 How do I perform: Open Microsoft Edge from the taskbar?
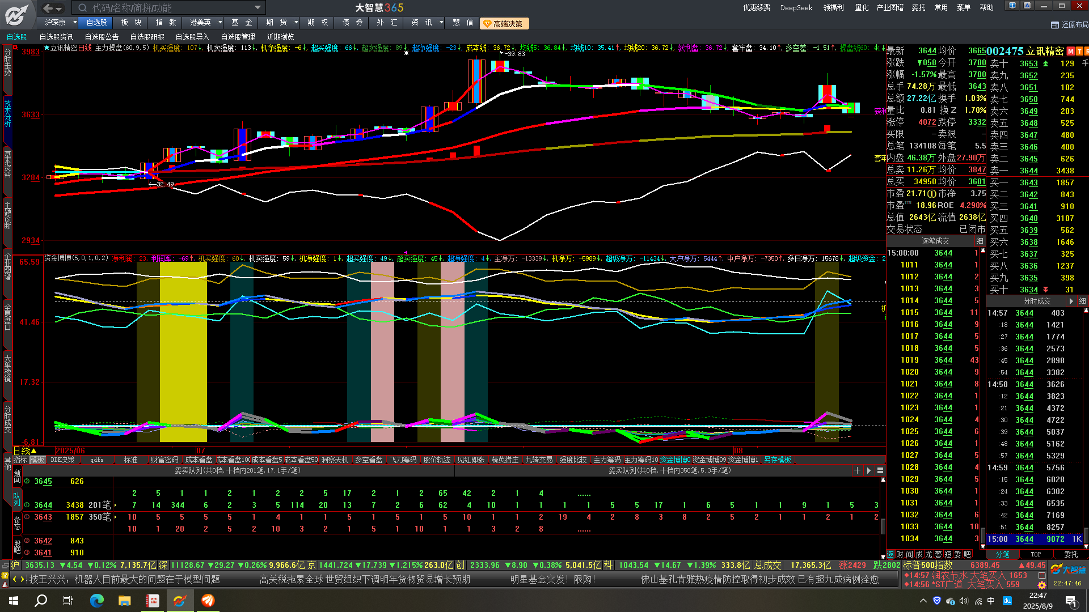coord(97,601)
